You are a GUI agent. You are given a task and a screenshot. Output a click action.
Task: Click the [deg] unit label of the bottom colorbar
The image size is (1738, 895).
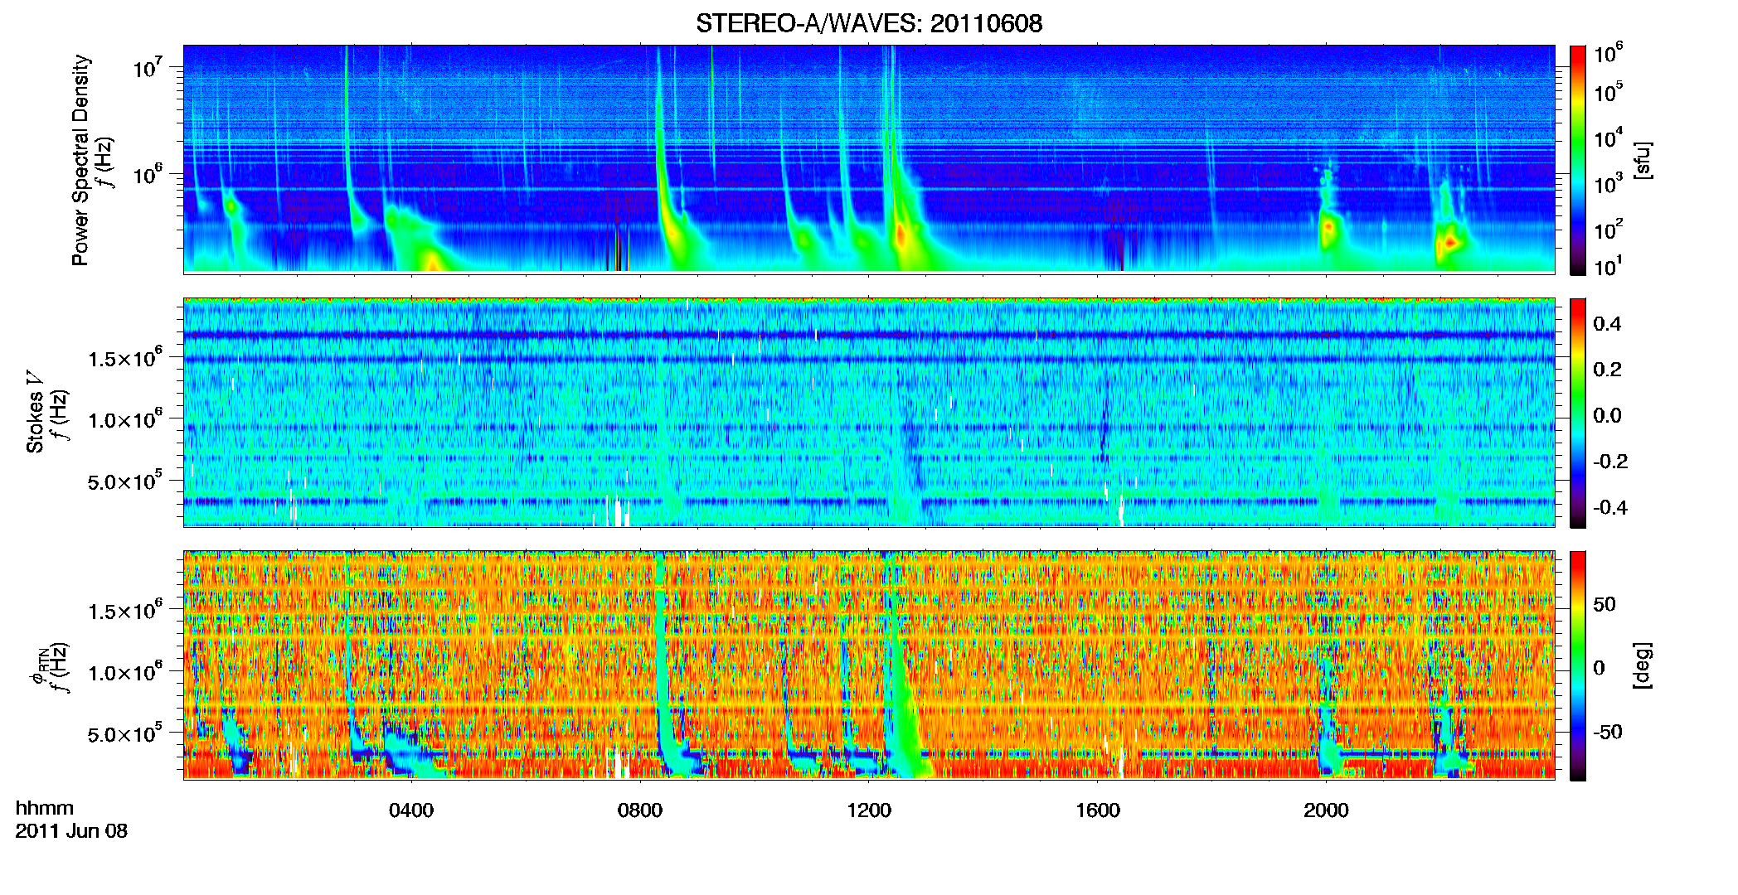(x=1643, y=665)
